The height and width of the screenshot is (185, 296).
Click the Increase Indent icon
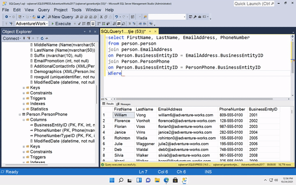coord(145,24)
